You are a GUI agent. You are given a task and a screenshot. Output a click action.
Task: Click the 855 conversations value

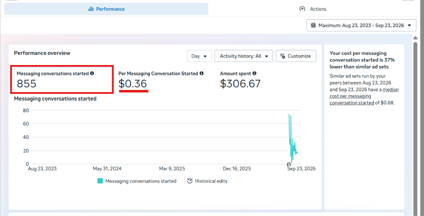click(26, 84)
